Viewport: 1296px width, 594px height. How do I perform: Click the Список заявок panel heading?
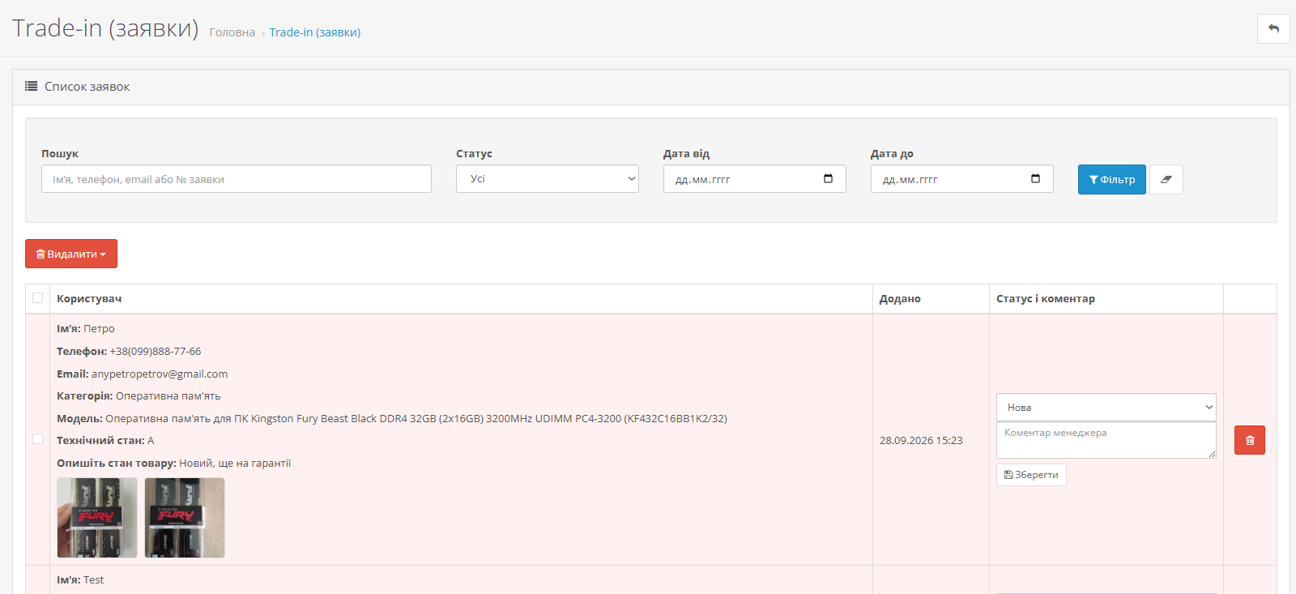(87, 87)
